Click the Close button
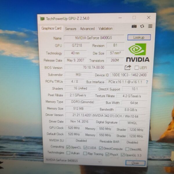The image size is (174, 174). tap(135, 163)
